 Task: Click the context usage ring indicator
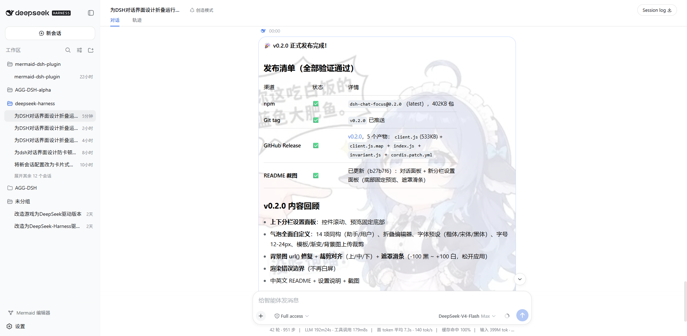[507, 316]
